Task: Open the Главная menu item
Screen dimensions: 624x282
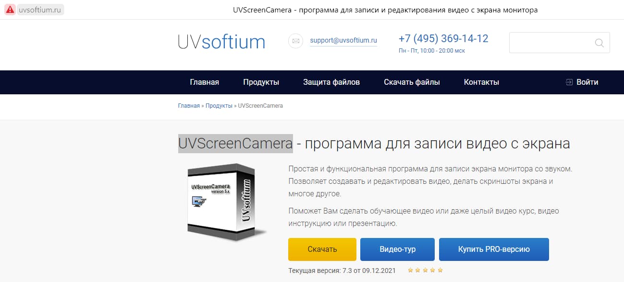Action: click(x=204, y=82)
